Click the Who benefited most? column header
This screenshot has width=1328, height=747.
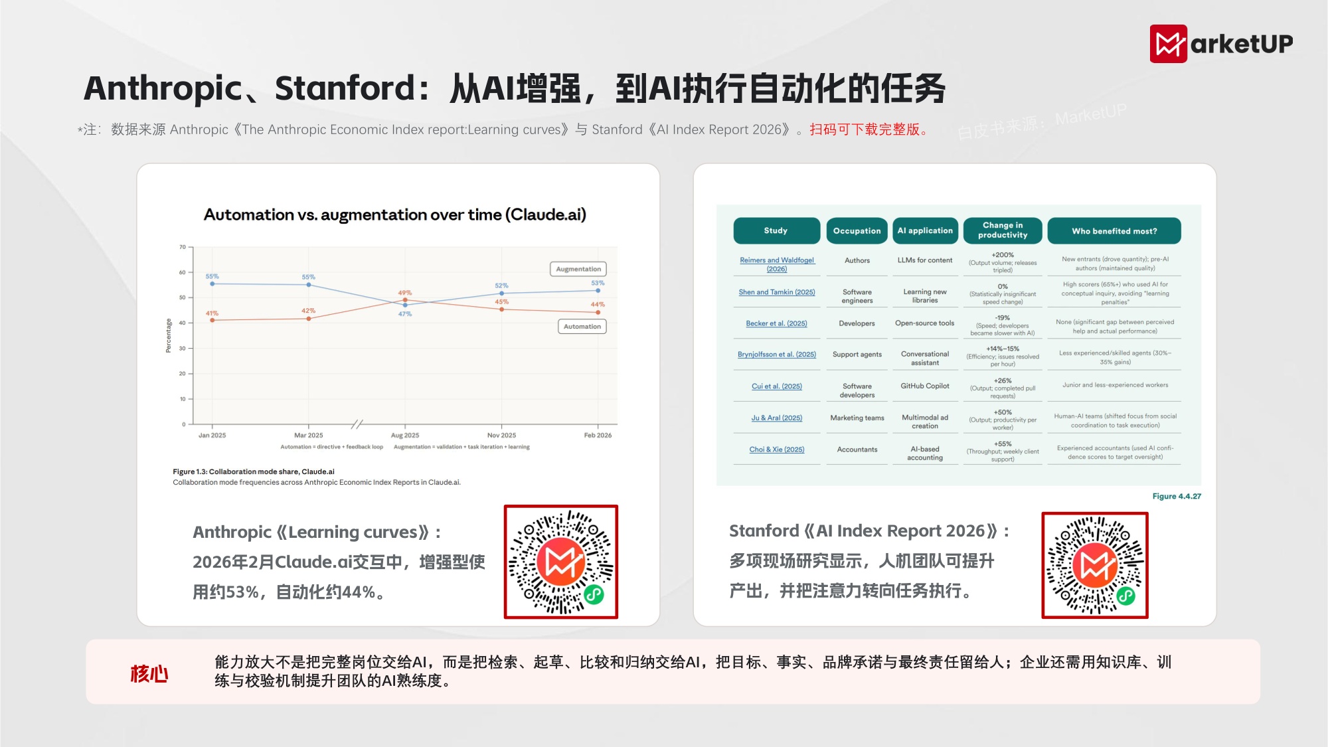(1114, 230)
